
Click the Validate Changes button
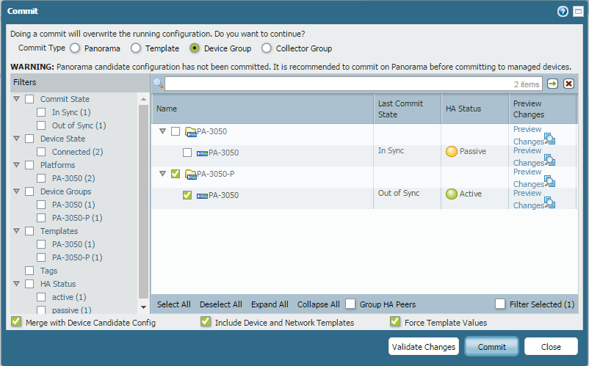(x=424, y=346)
